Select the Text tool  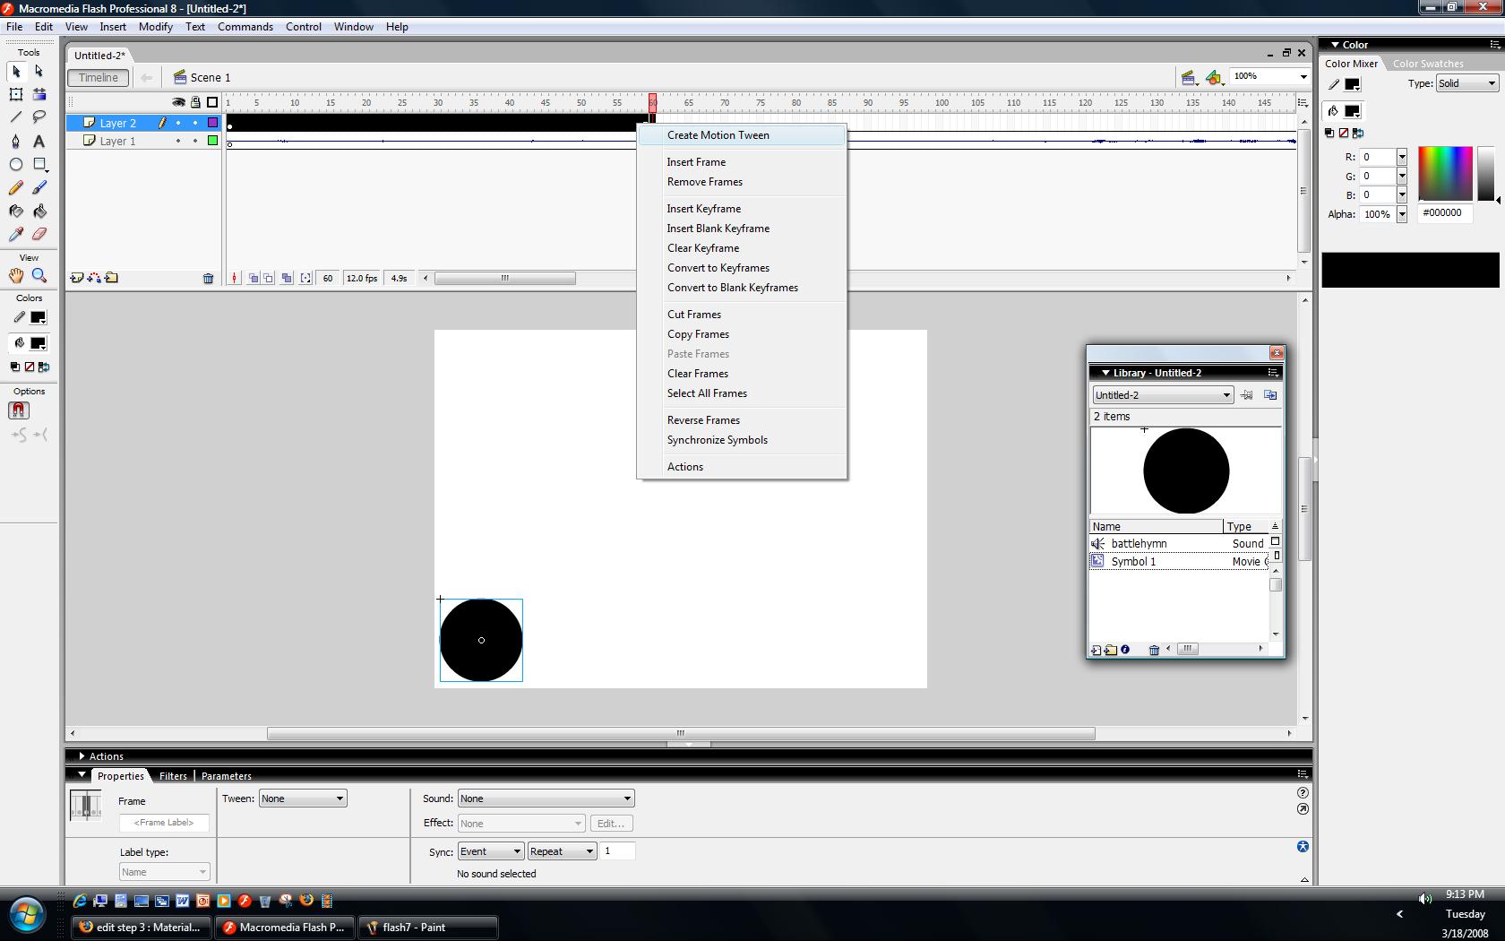[39, 141]
